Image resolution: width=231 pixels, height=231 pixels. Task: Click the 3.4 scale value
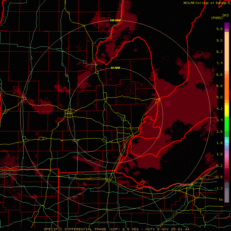click(x=219, y=120)
